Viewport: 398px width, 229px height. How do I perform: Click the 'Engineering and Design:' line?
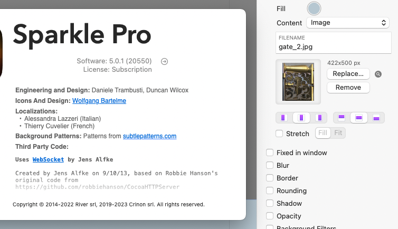[102, 90]
